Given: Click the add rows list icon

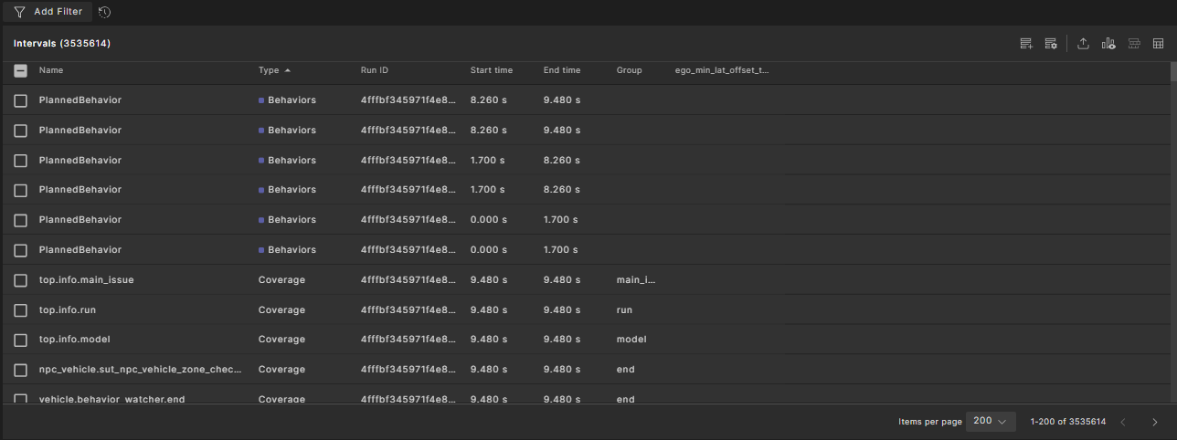Looking at the screenshot, I should point(1026,44).
